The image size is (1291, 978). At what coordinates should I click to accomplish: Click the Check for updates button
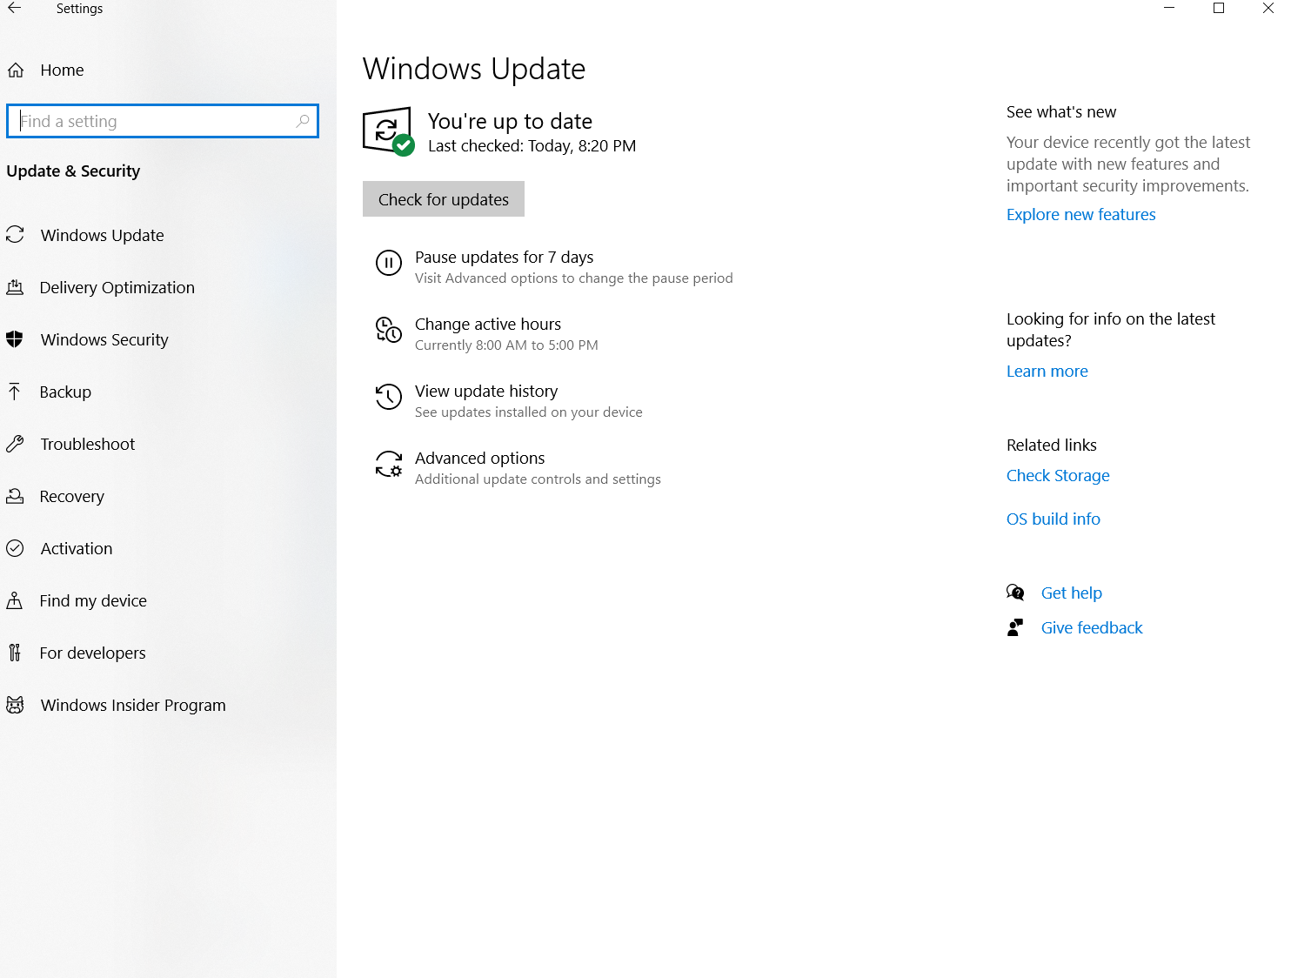coord(444,199)
